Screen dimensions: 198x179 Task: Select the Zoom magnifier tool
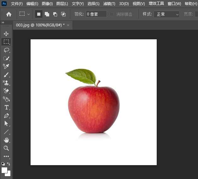coord(6,148)
